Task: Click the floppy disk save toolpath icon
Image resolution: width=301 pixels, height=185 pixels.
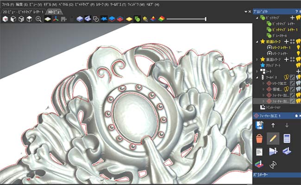Action: point(259,125)
